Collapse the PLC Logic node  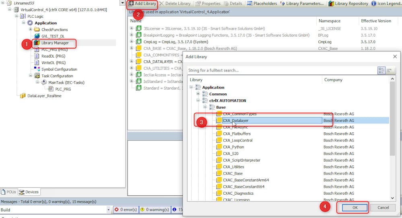click(x=16, y=16)
